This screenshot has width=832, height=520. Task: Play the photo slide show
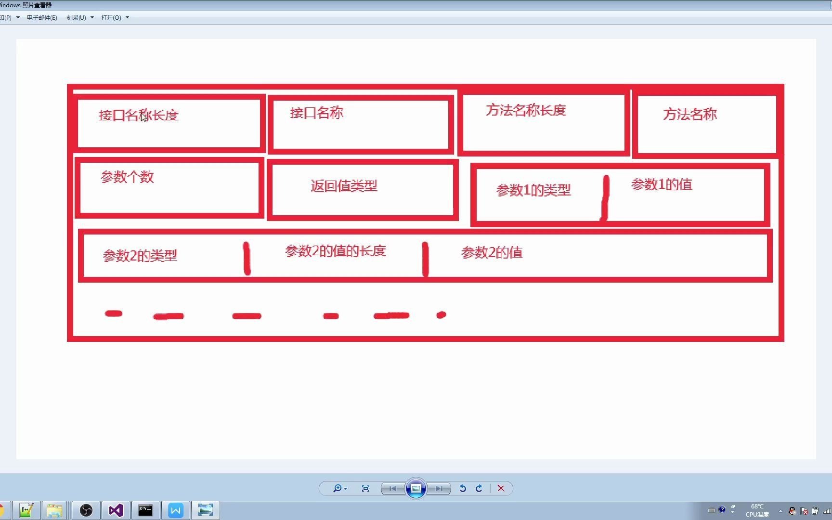tap(416, 488)
